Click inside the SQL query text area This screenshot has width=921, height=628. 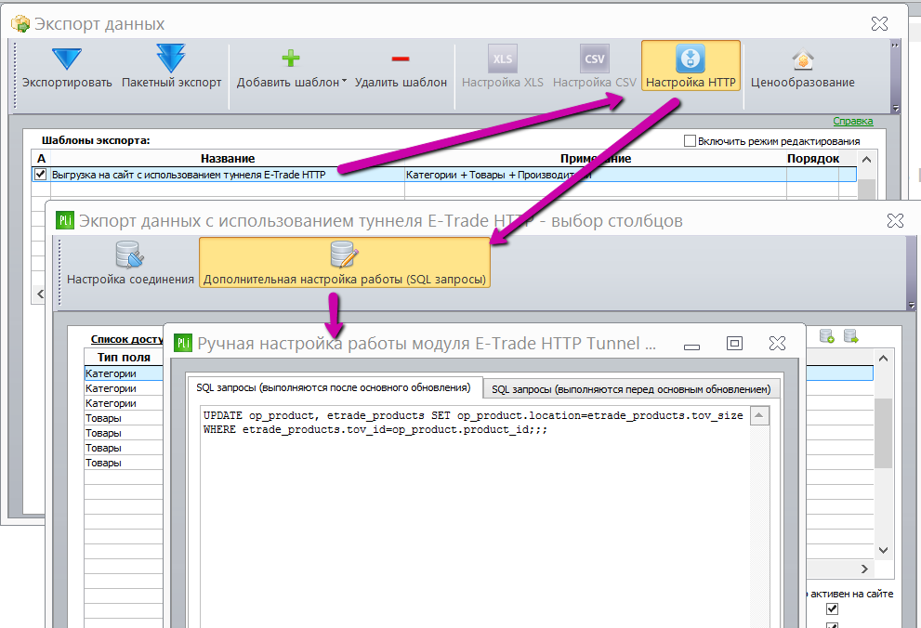coord(475,517)
